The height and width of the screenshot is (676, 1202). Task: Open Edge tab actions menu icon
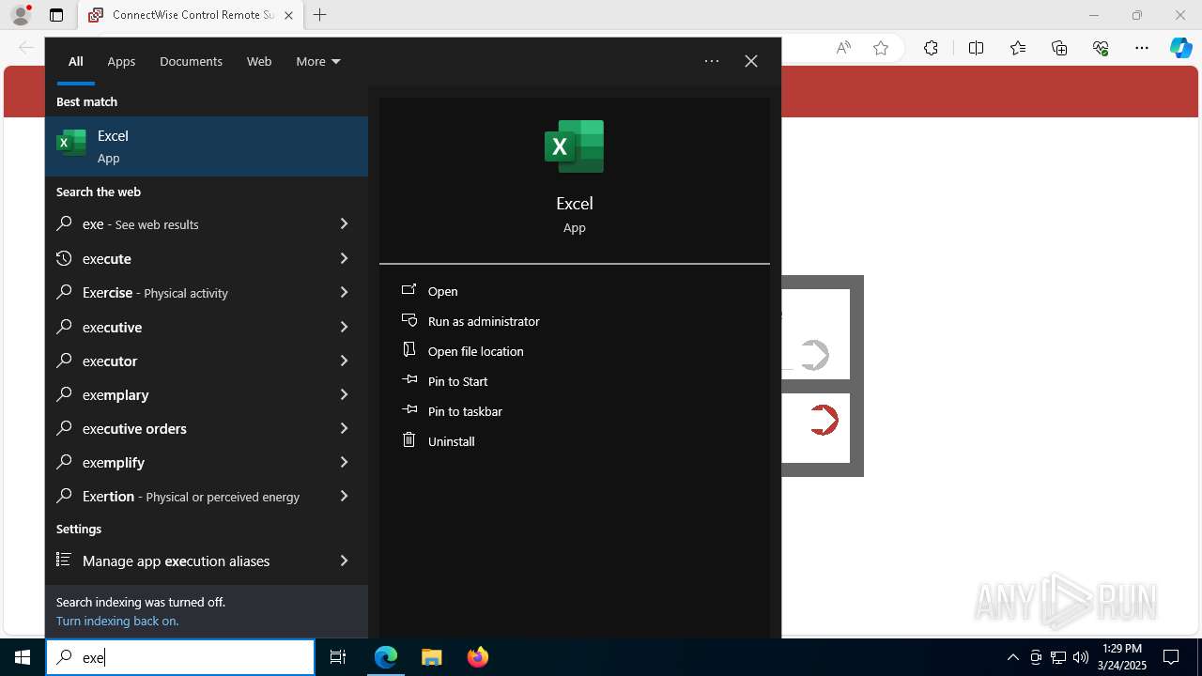coord(56,15)
